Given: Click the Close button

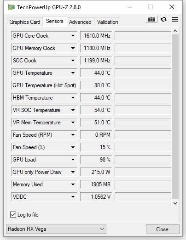Looking at the screenshot, I should [163, 229].
